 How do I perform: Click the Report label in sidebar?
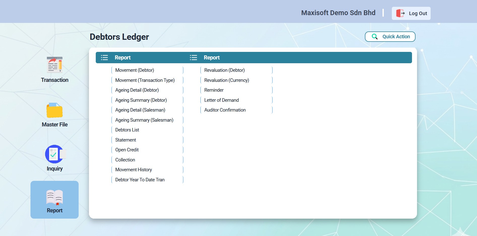click(55, 210)
